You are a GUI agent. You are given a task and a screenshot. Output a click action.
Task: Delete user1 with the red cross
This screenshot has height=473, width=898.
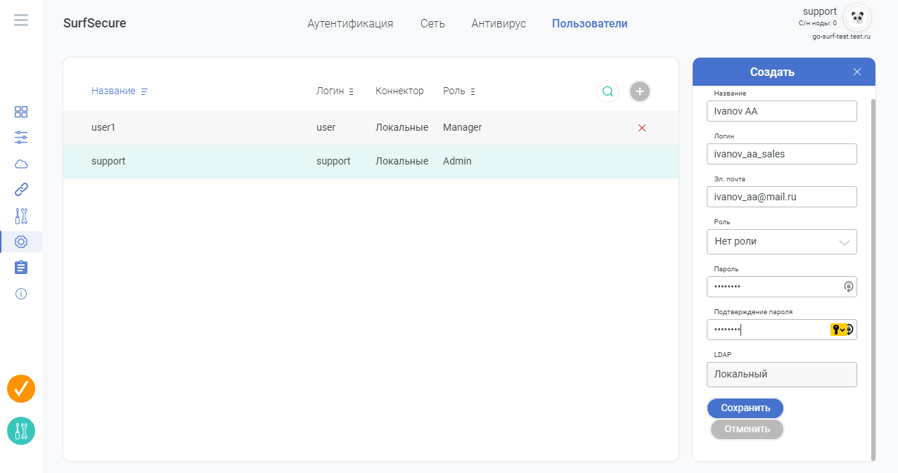click(641, 128)
